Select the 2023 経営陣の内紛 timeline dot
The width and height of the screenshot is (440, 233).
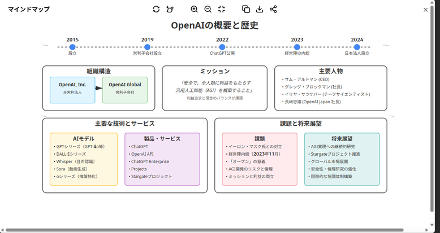297,47
